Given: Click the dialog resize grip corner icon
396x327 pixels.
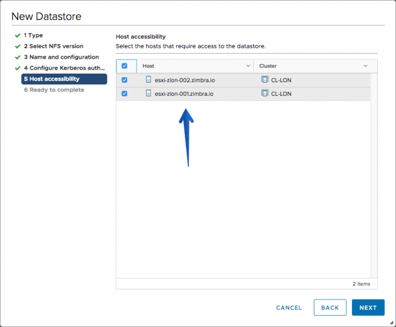Looking at the screenshot, I should point(391,322).
